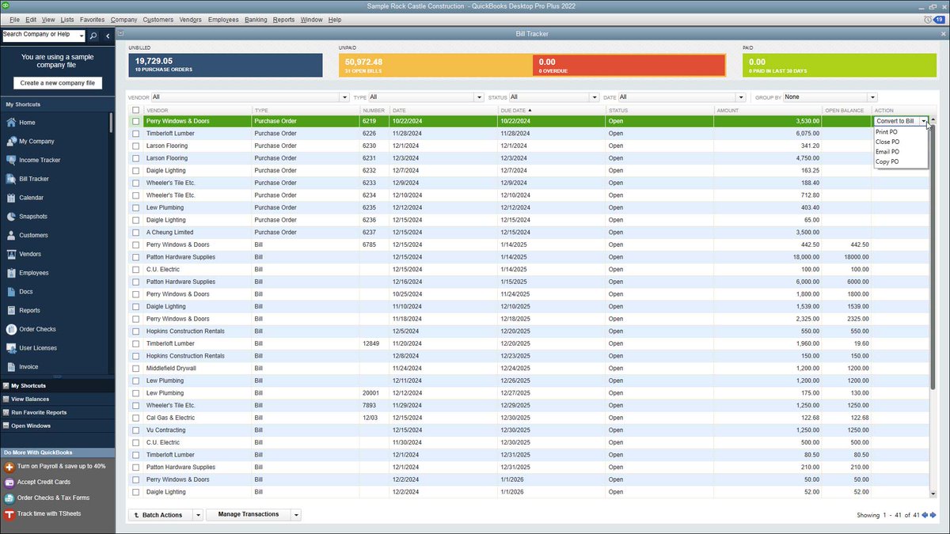Open Customers sidebar icon
Image resolution: width=950 pixels, height=534 pixels.
pos(11,236)
